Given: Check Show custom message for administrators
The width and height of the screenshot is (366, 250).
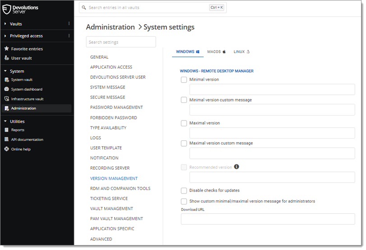Looking at the screenshot, I should [184, 201].
